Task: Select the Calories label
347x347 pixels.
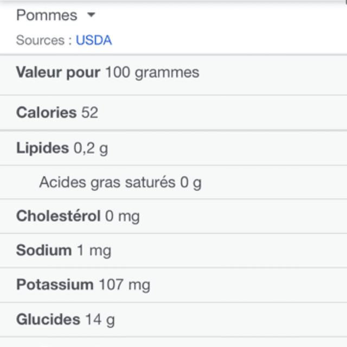Action: (x=46, y=113)
